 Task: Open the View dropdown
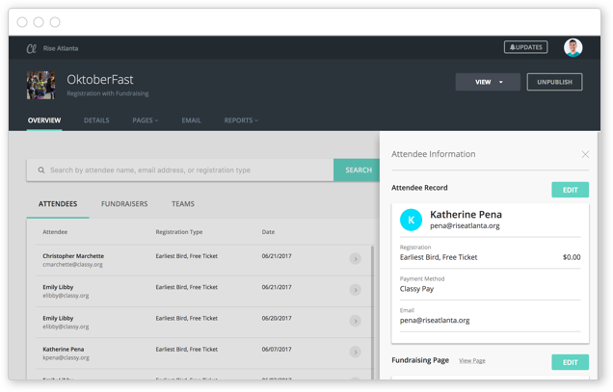[x=488, y=82]
